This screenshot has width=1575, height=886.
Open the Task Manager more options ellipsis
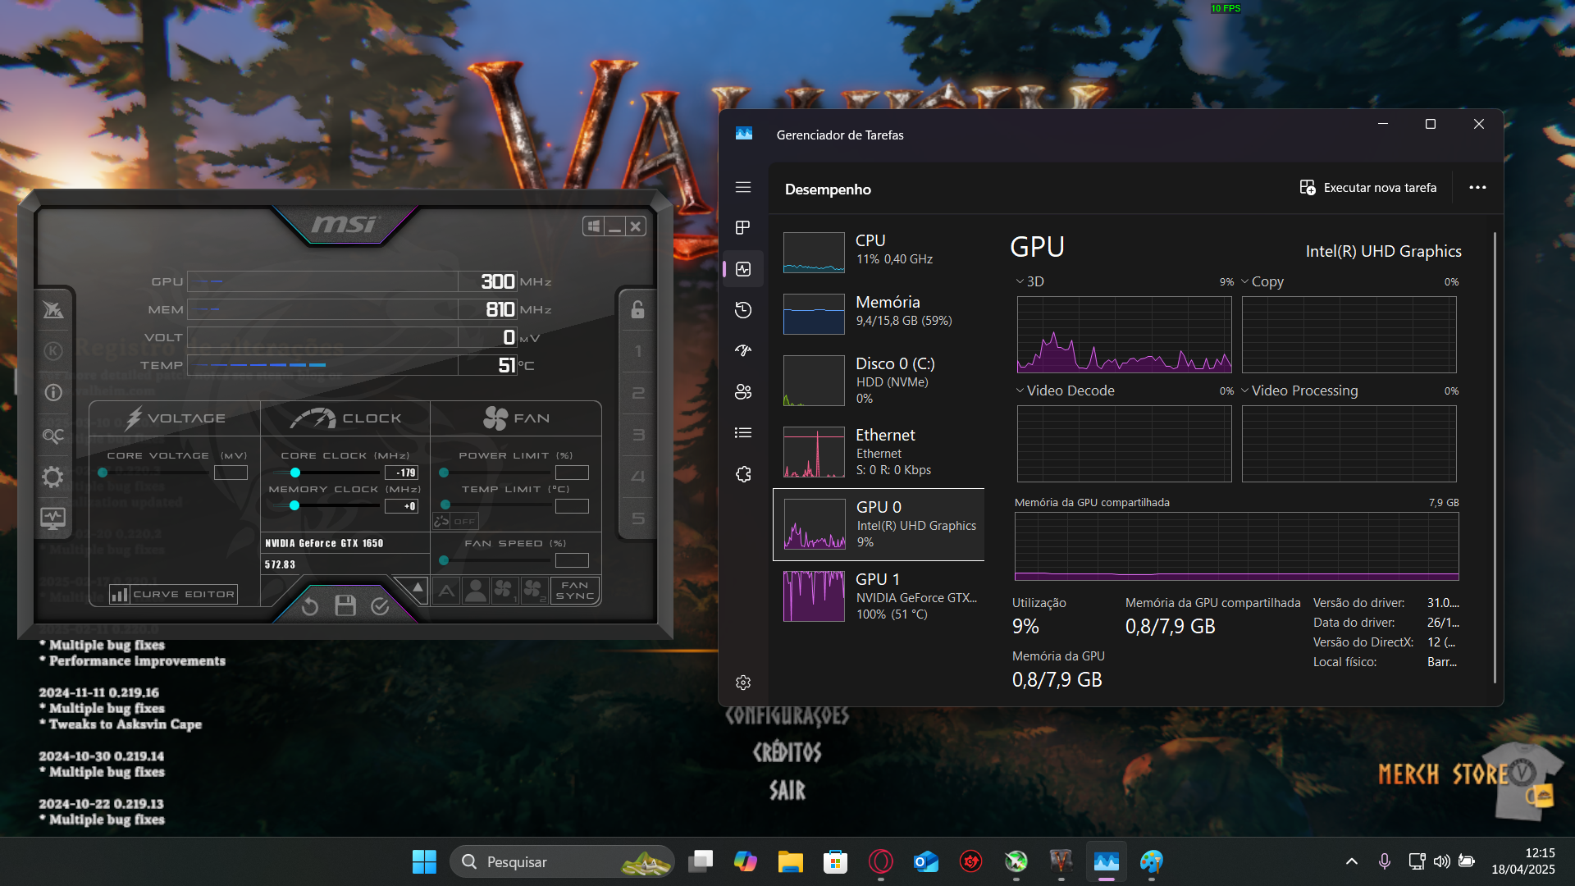pyautogui.click(x=1477, y=188)
